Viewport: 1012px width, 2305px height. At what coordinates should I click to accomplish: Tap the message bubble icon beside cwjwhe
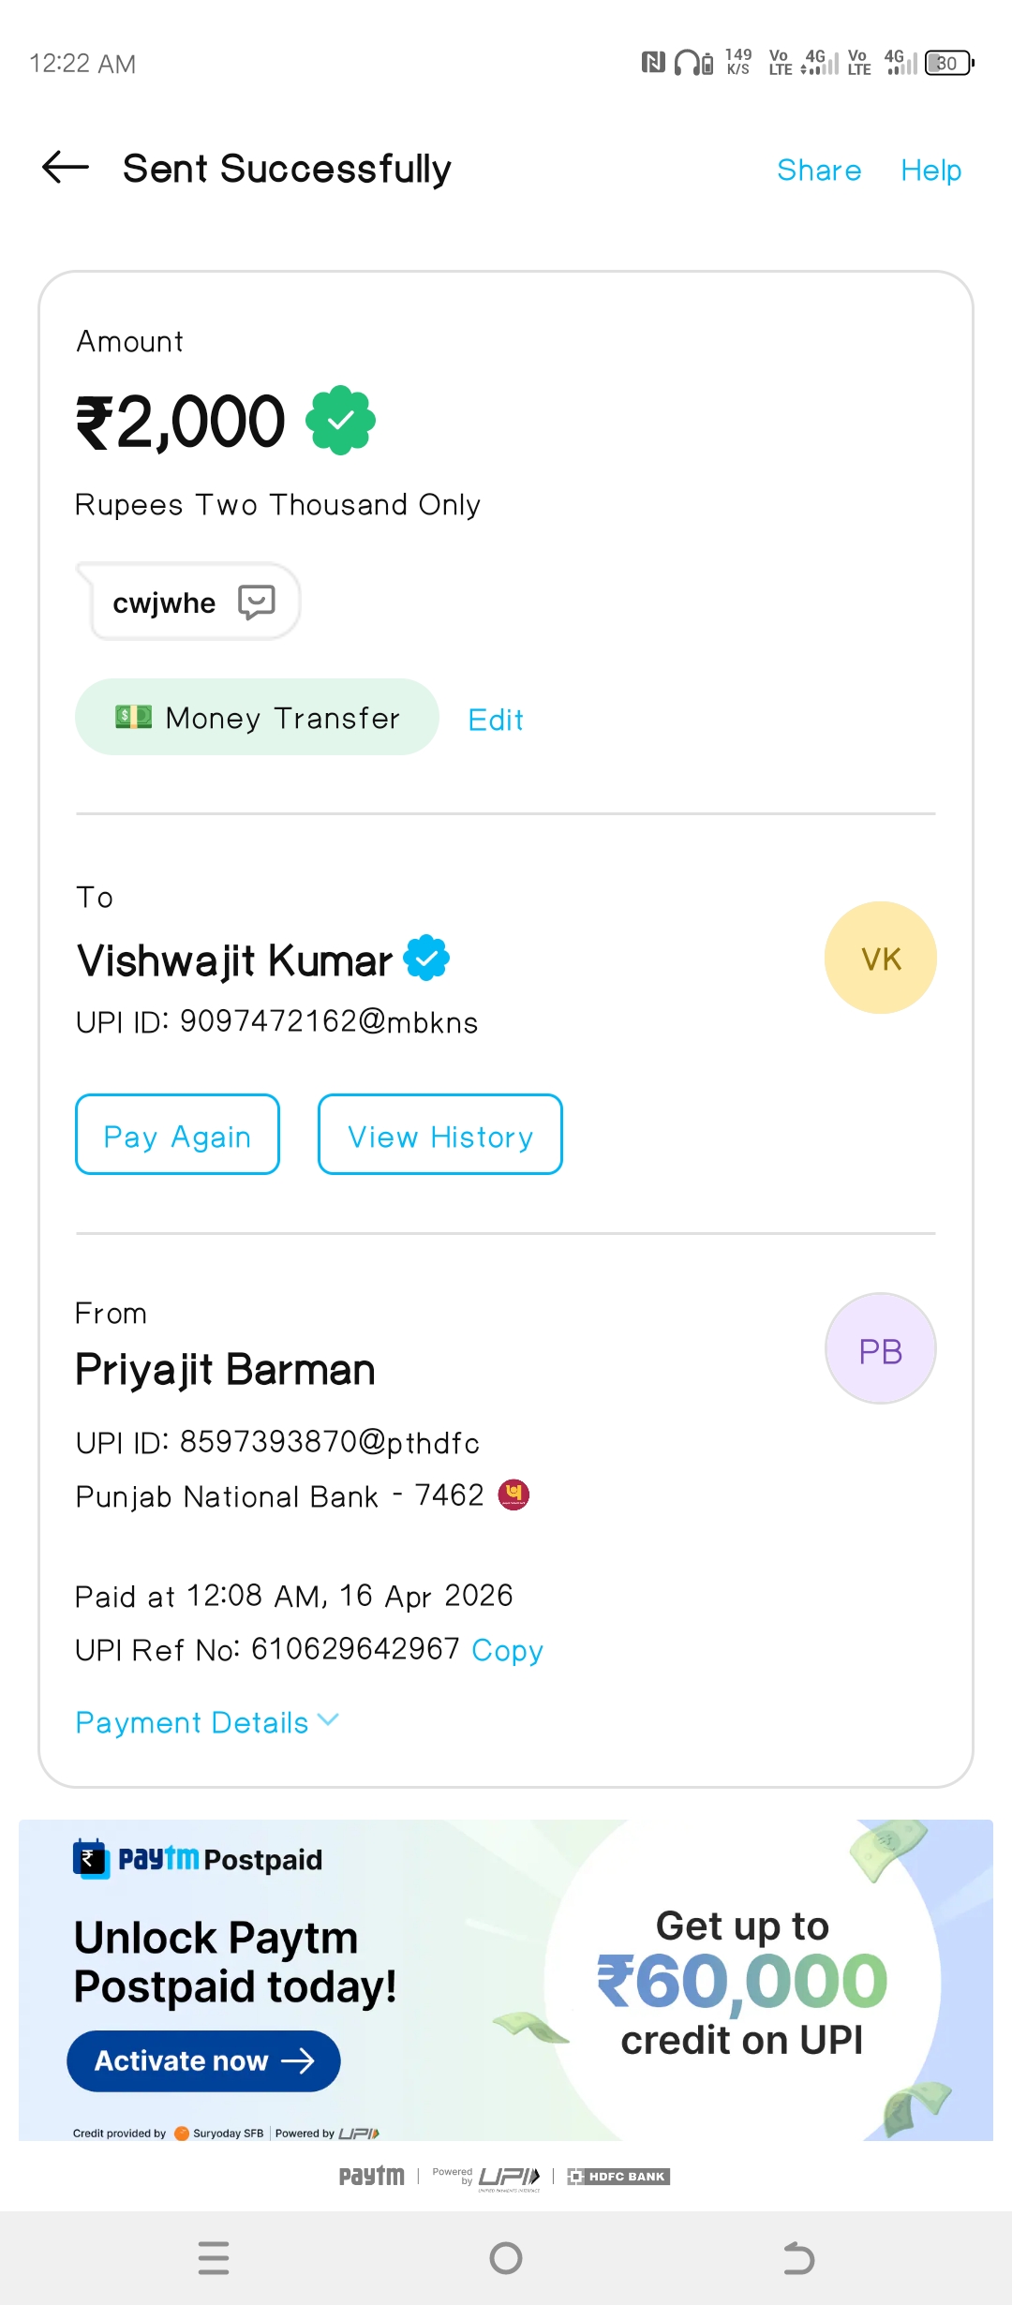(256, 602)
